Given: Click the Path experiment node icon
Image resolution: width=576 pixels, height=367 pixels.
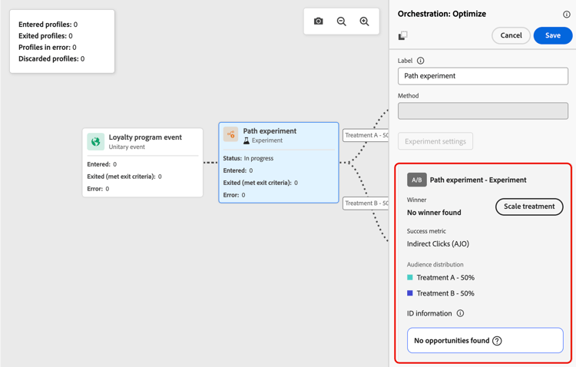Looking at the screenshot, I should (230, 134).
